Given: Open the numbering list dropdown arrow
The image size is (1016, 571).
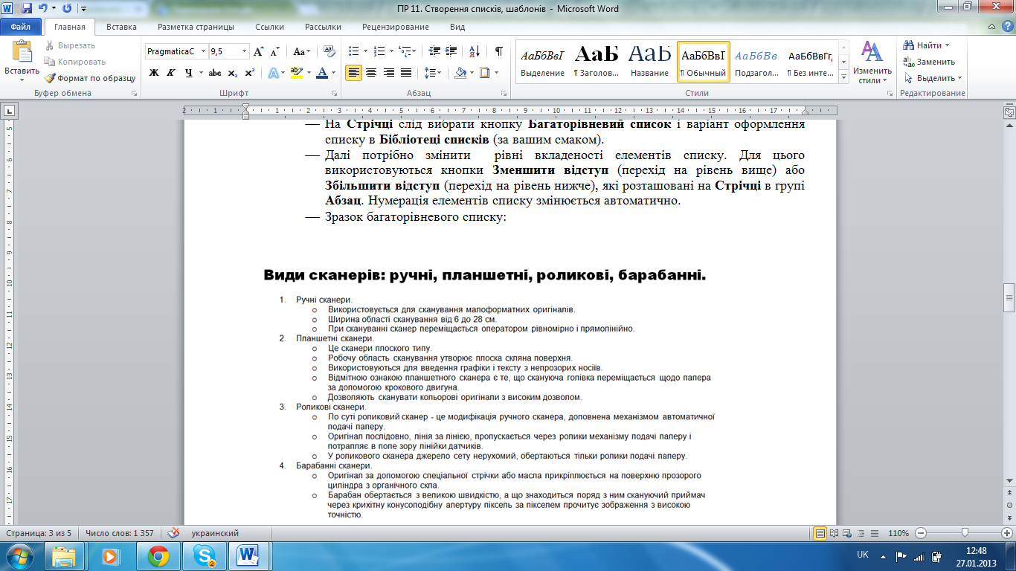Looking at the screenshot, I should 390,52.
